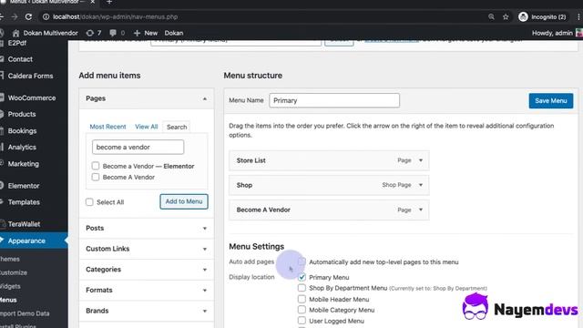Uncheck the Primary Menu display location

coord(302,277)
